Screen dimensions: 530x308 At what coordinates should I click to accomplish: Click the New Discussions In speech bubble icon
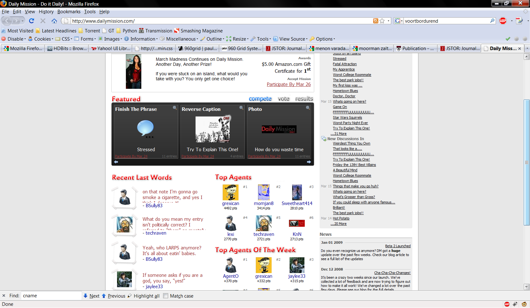point(324,139)
